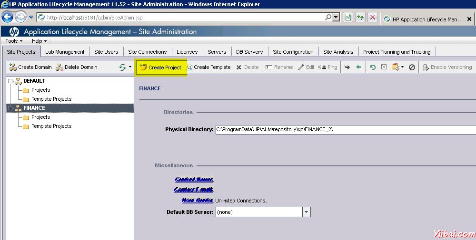Click the black right-pointing arrow toolbar icon
Viewport: 476px width, 240px height.
click(x=347, y=67)
